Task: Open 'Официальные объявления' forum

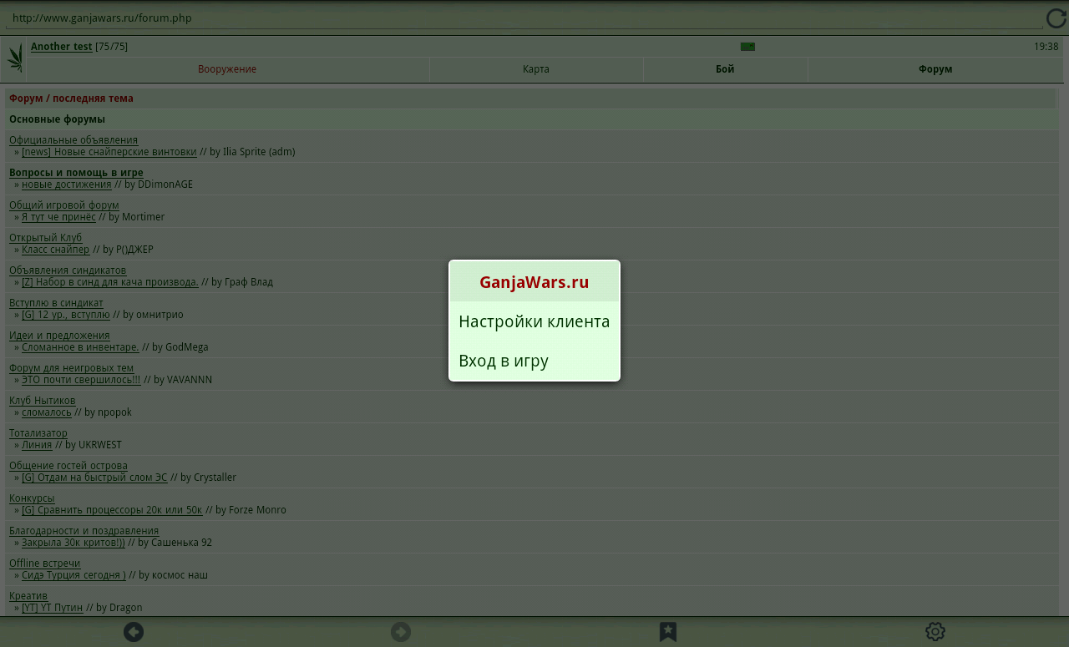Action: [73, 140]
